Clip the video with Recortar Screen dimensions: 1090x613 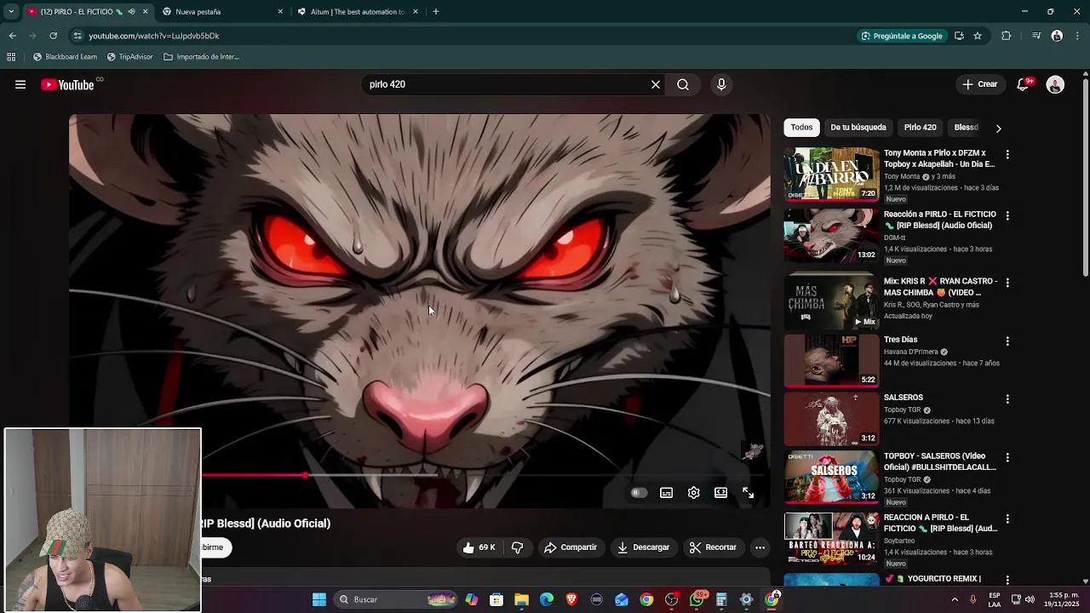tap(713, 547)
